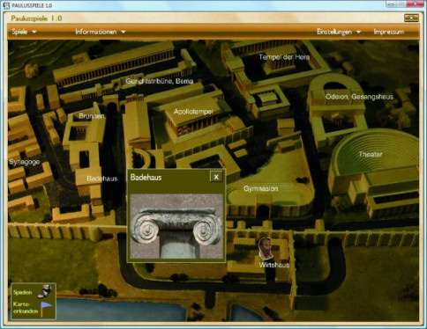
Task: Click the Ionic column capital thumbnail
Action: [x=176, y=226]
